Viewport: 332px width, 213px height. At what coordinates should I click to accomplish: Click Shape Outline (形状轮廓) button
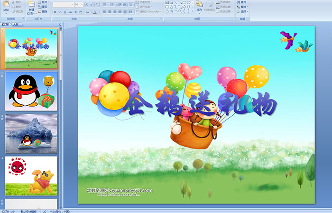pyautogui.click(x=224, y=7)
